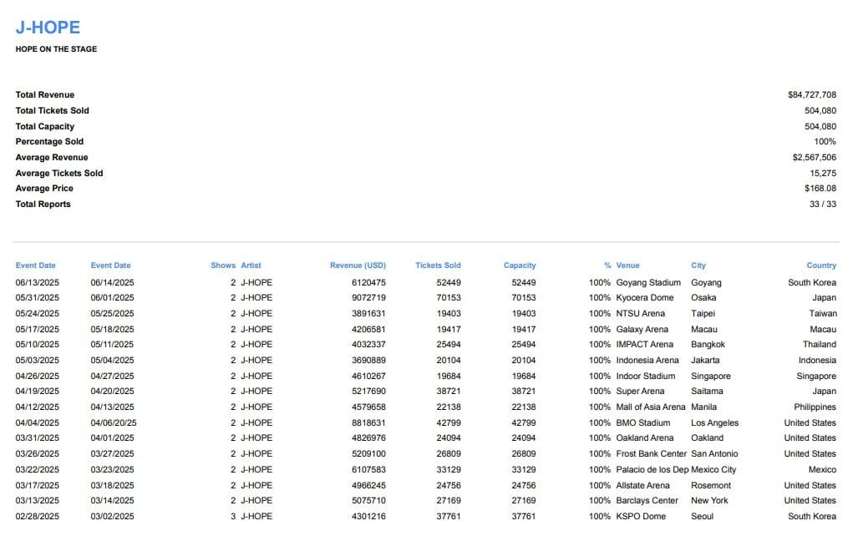The width and height of the screenshot is (863, 551).
Task: Click the Shows column header
Action: pos(223,265)
